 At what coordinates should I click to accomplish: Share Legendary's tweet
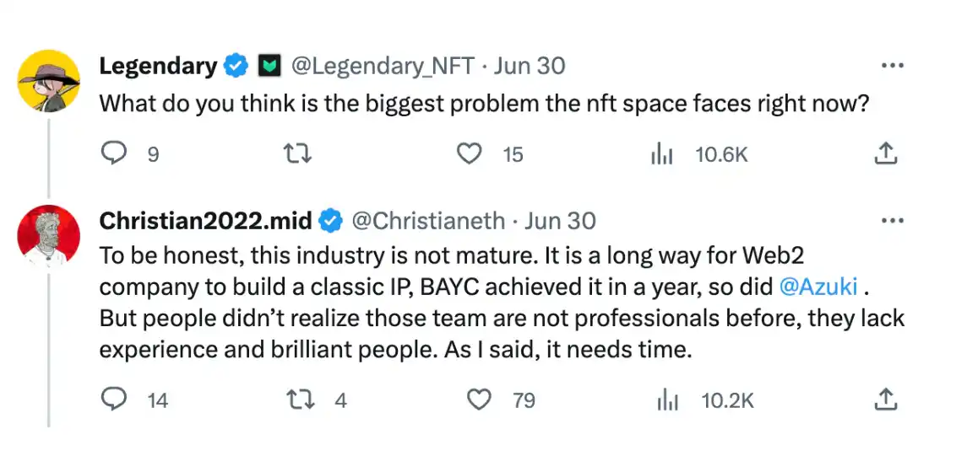(x=884, y=153)
